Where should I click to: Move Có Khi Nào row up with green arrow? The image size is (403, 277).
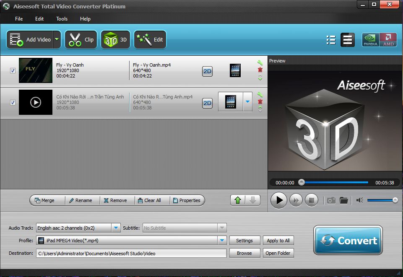[260, 107]
